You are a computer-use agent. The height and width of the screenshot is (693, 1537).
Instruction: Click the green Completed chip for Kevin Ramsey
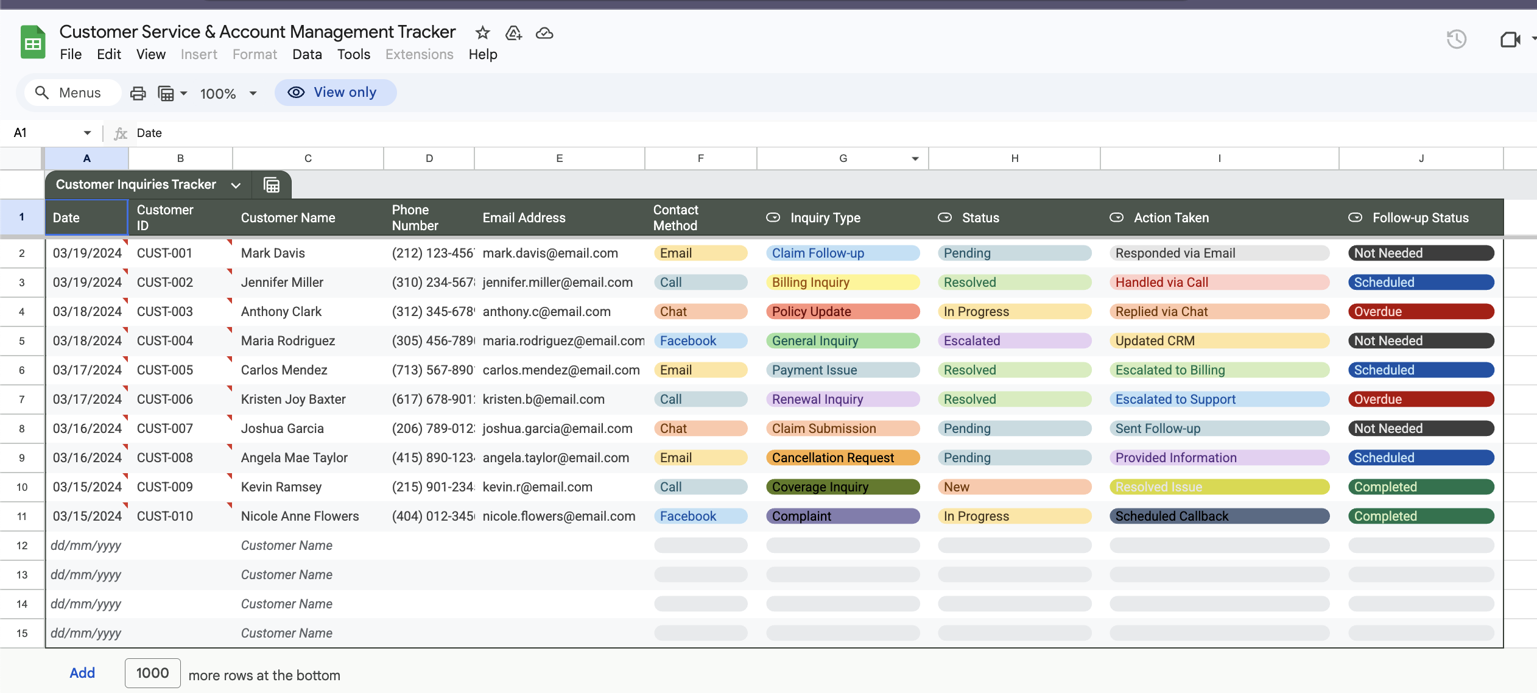pyautogui.click(x=1421, y=487)
